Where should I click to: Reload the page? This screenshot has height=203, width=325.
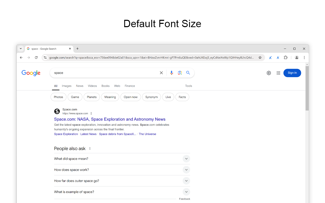click(x=36, y=57)
